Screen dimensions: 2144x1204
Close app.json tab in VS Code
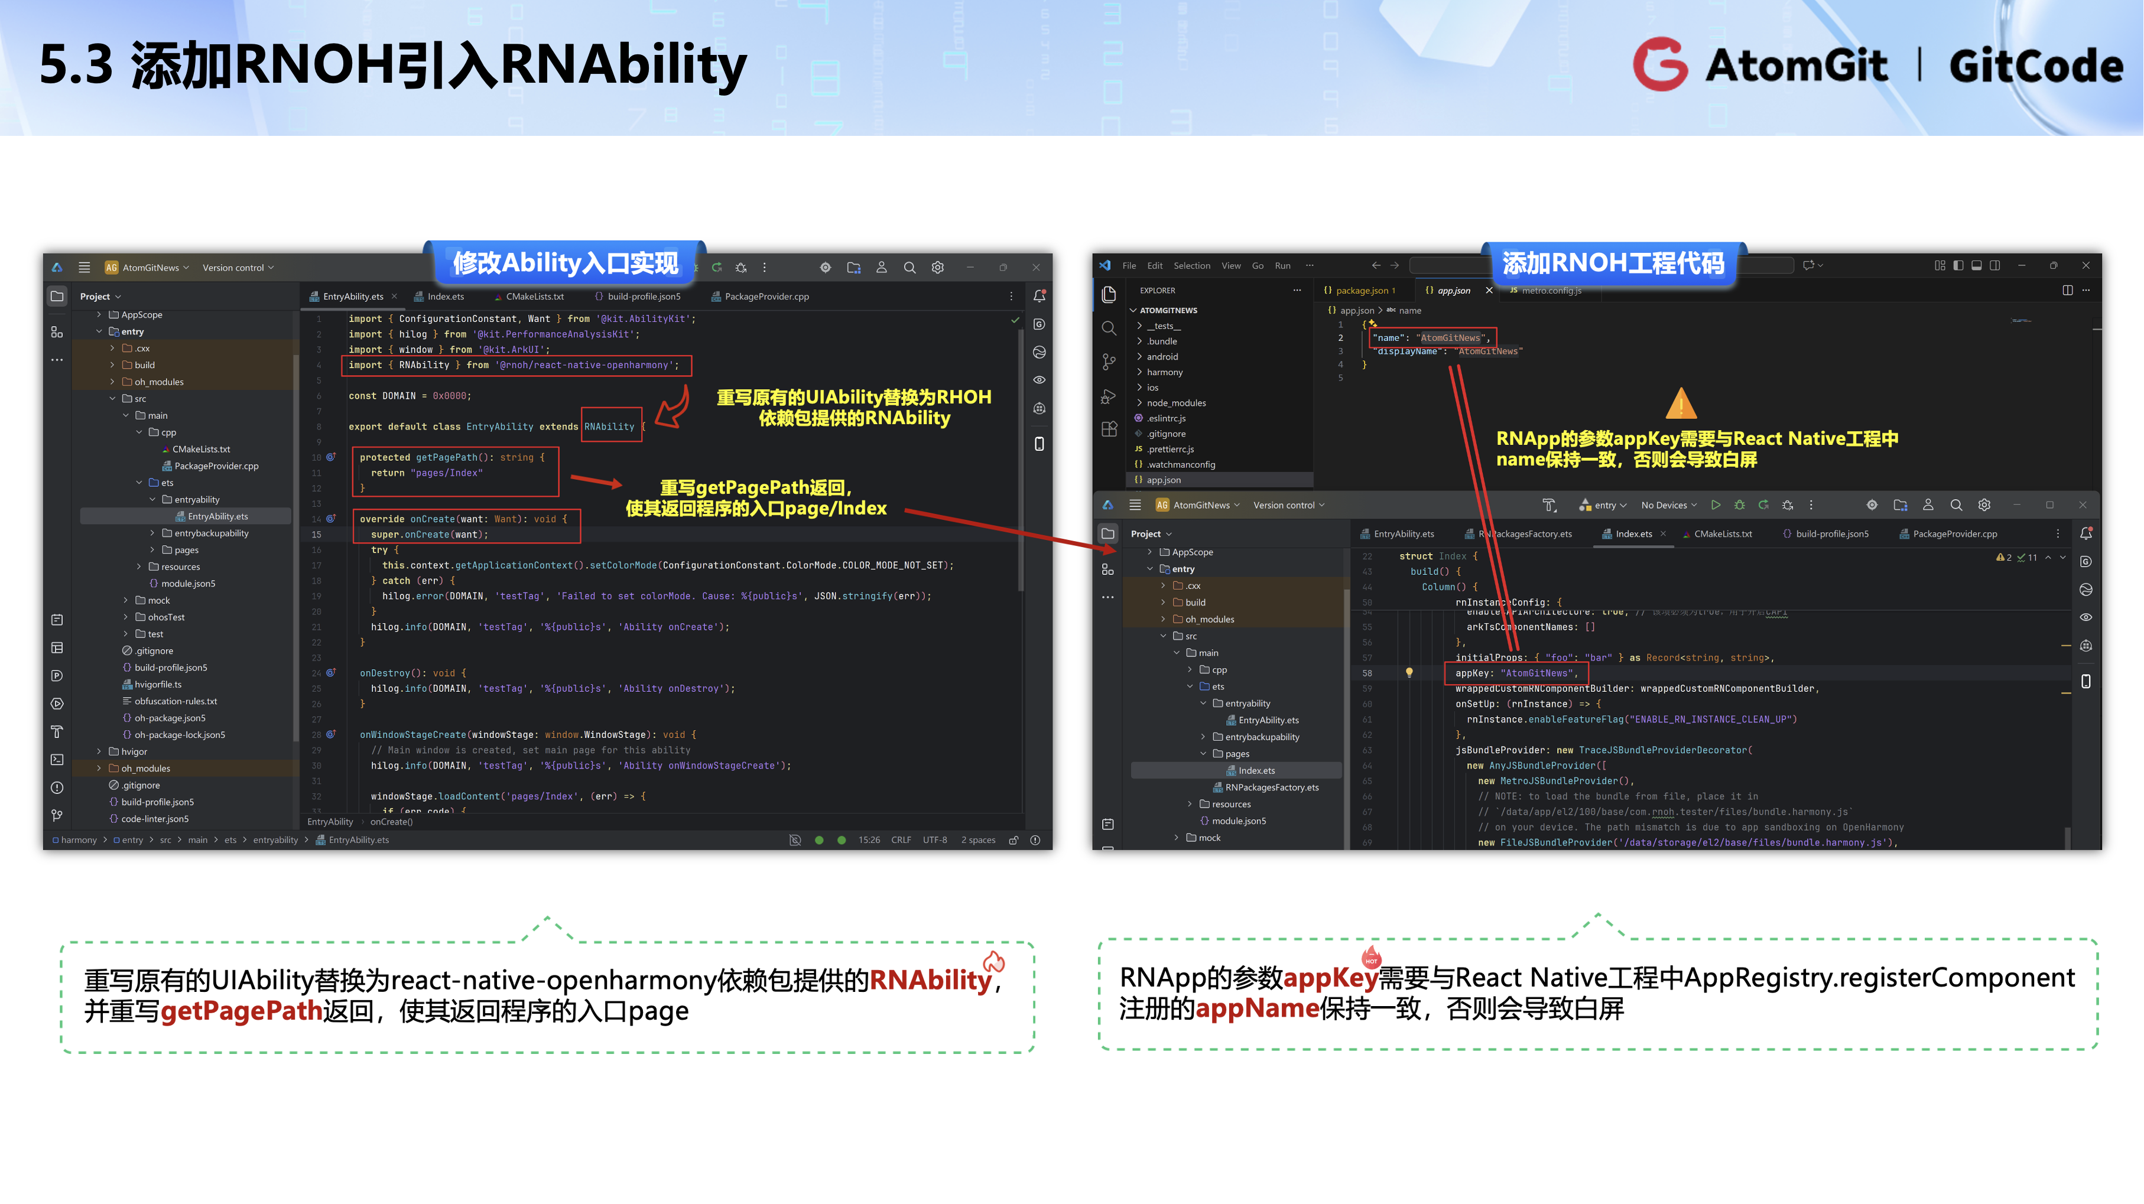click(1489, 291)
